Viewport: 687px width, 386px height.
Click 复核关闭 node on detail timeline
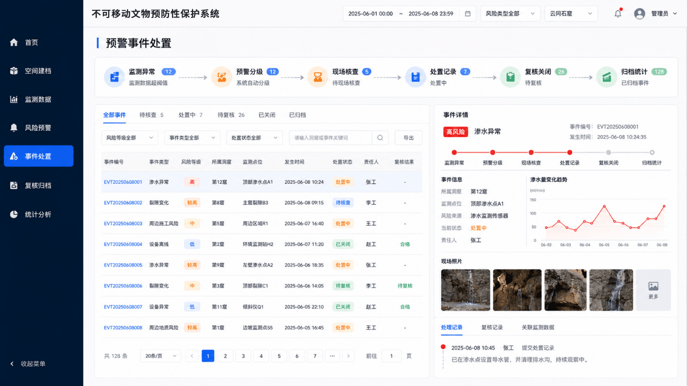pos(608,152)
